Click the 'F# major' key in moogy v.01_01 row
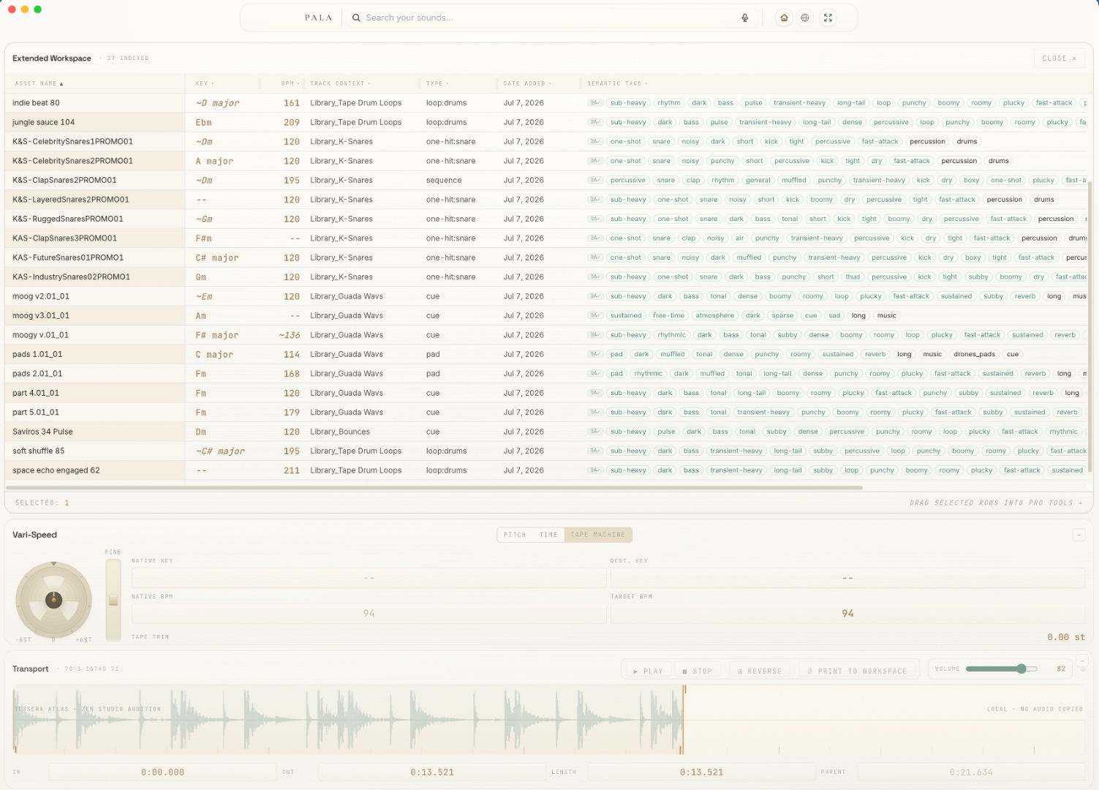Image resolution: width=1099 pixels, height=790 pixels. [218, 335]
